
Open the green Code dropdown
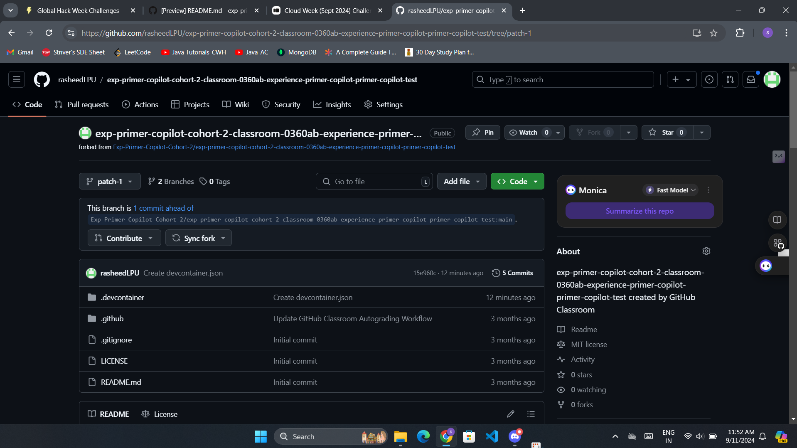pos(517,181)
